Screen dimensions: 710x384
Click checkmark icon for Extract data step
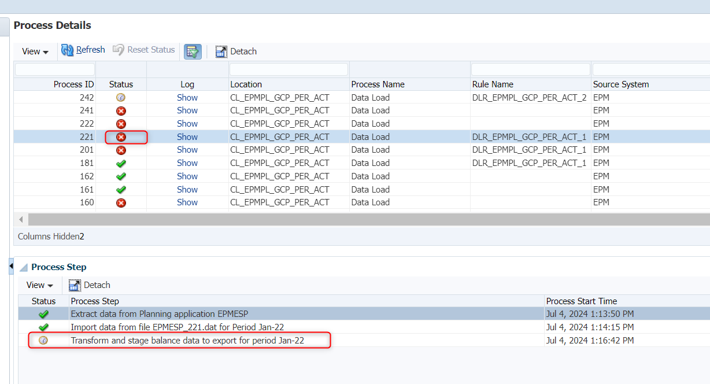43,314
